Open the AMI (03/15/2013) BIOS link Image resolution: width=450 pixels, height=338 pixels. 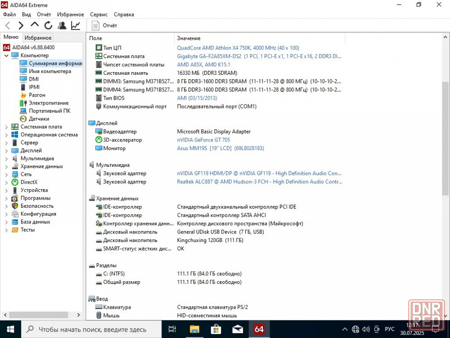pos(197,98)
